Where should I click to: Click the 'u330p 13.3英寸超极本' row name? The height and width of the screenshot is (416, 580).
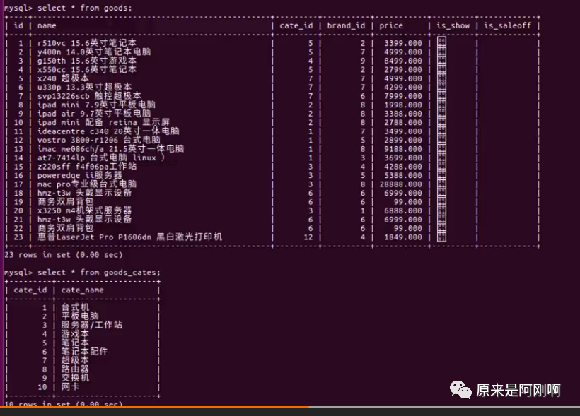coord(84,88)
